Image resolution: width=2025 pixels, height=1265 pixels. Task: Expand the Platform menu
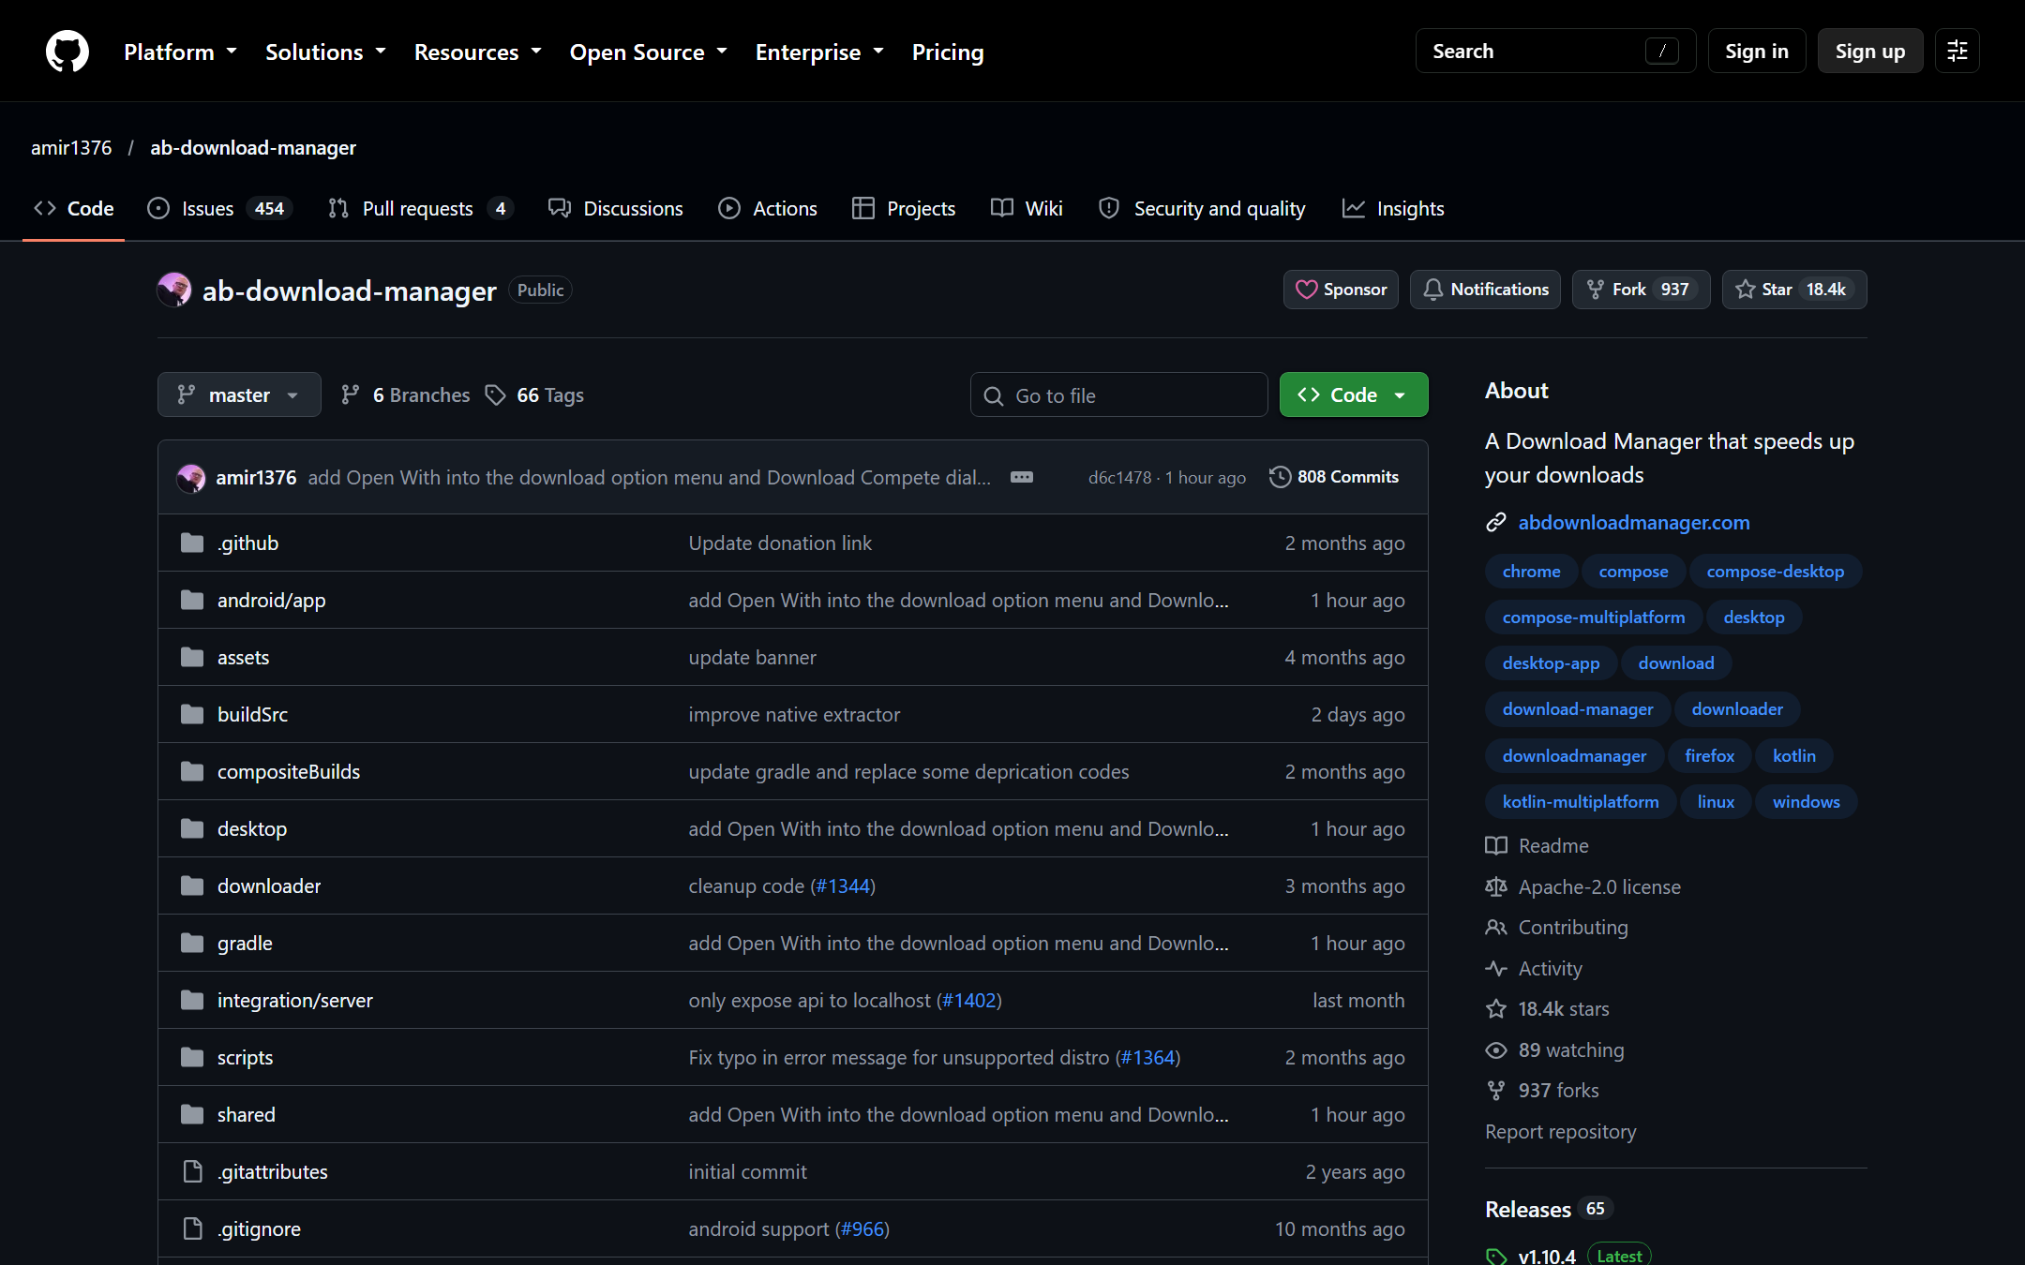click(x=180, y=52)
